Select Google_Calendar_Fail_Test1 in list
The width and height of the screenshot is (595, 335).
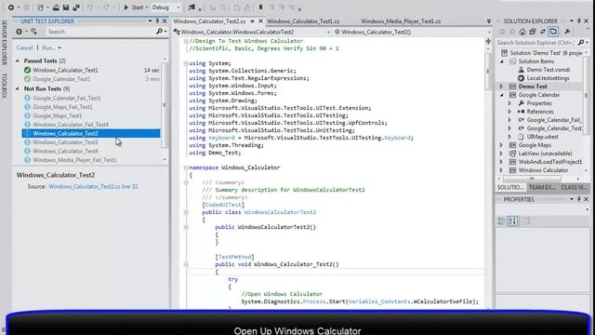pyautogui.click(x=67, y=98)
